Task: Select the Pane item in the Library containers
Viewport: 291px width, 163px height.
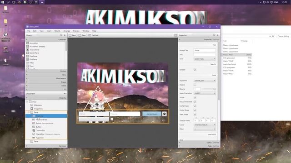Action: pyautogui.click(x=31, y=66)
